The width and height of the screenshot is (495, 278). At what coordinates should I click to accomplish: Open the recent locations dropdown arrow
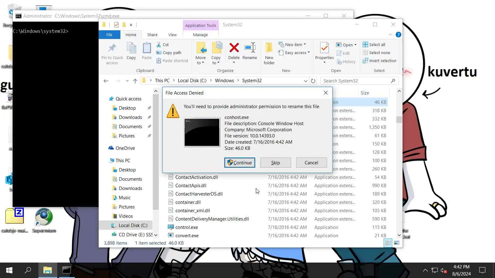pos(127,81)
